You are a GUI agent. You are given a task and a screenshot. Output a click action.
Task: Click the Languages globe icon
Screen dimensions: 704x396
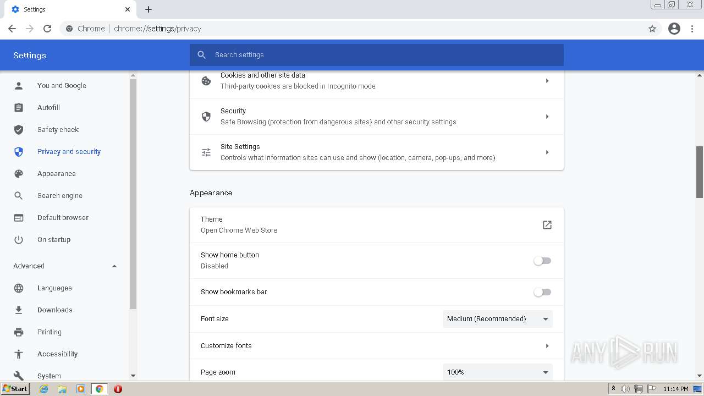coord(19,288)
